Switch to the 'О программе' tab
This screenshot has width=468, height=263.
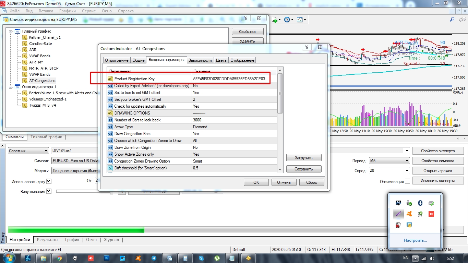click(x=117, y=60)
